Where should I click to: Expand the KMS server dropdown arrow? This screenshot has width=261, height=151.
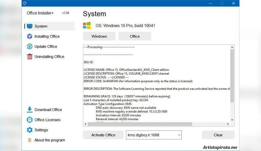click(x=179, y=135)
